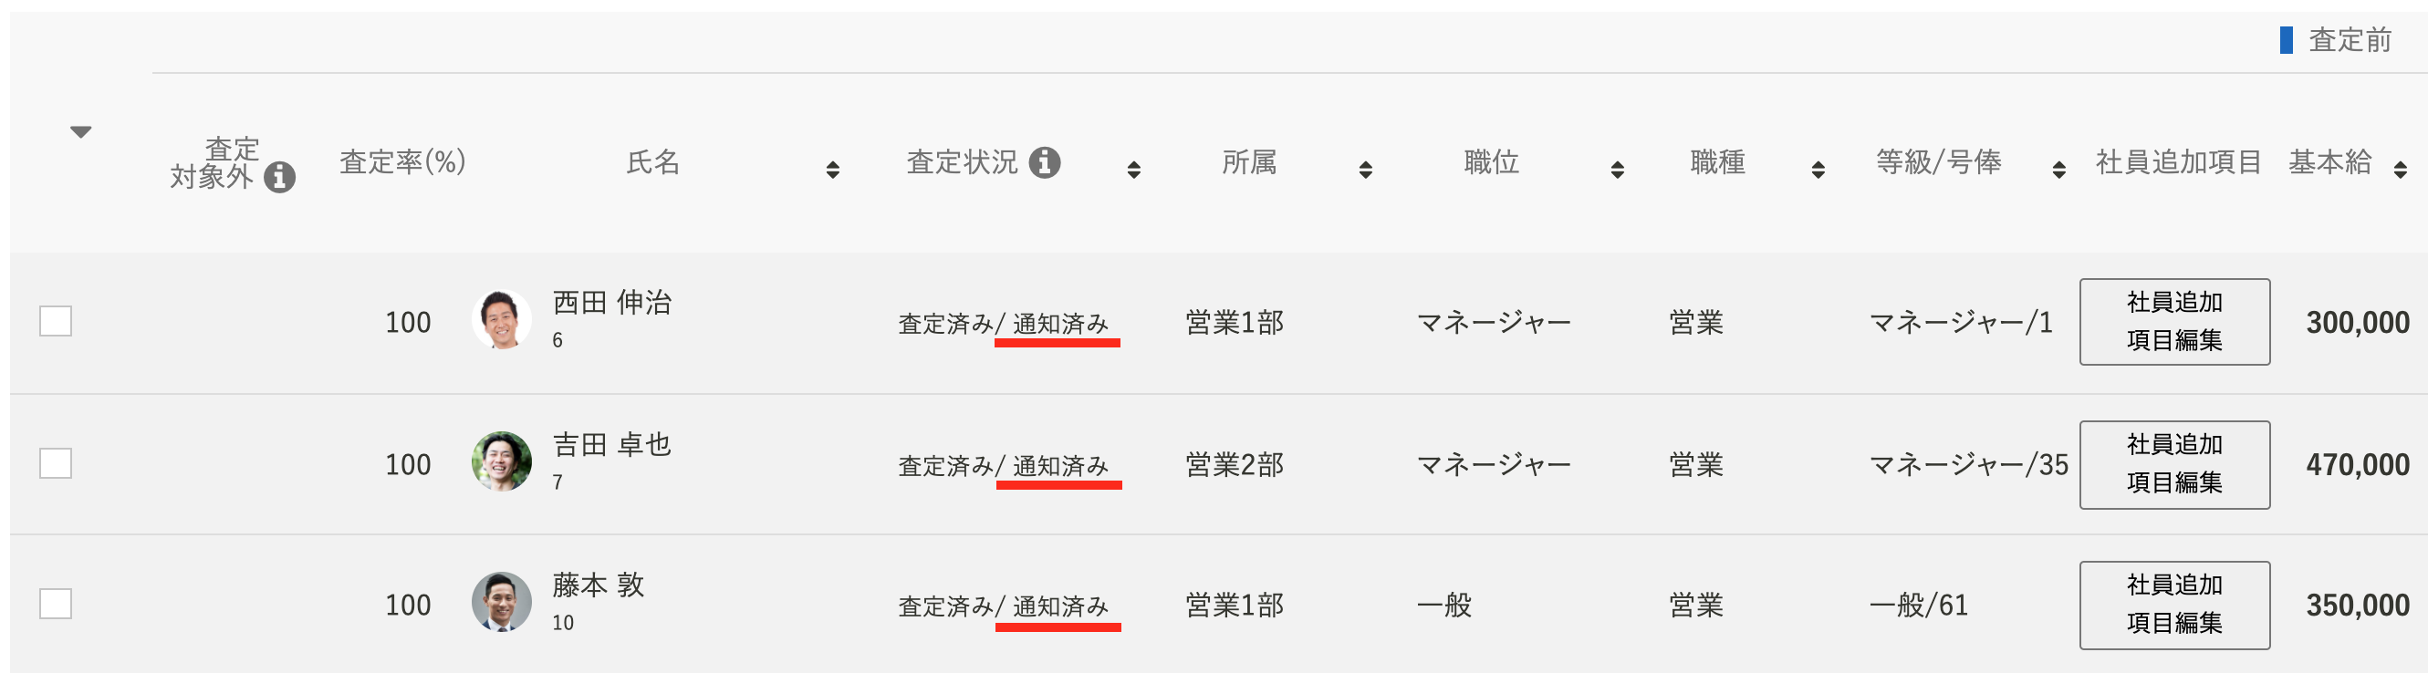Screen dimensions: 2428x673
Task: Sort by 査定状況 using its arrows
Action: pos(1134,170)
